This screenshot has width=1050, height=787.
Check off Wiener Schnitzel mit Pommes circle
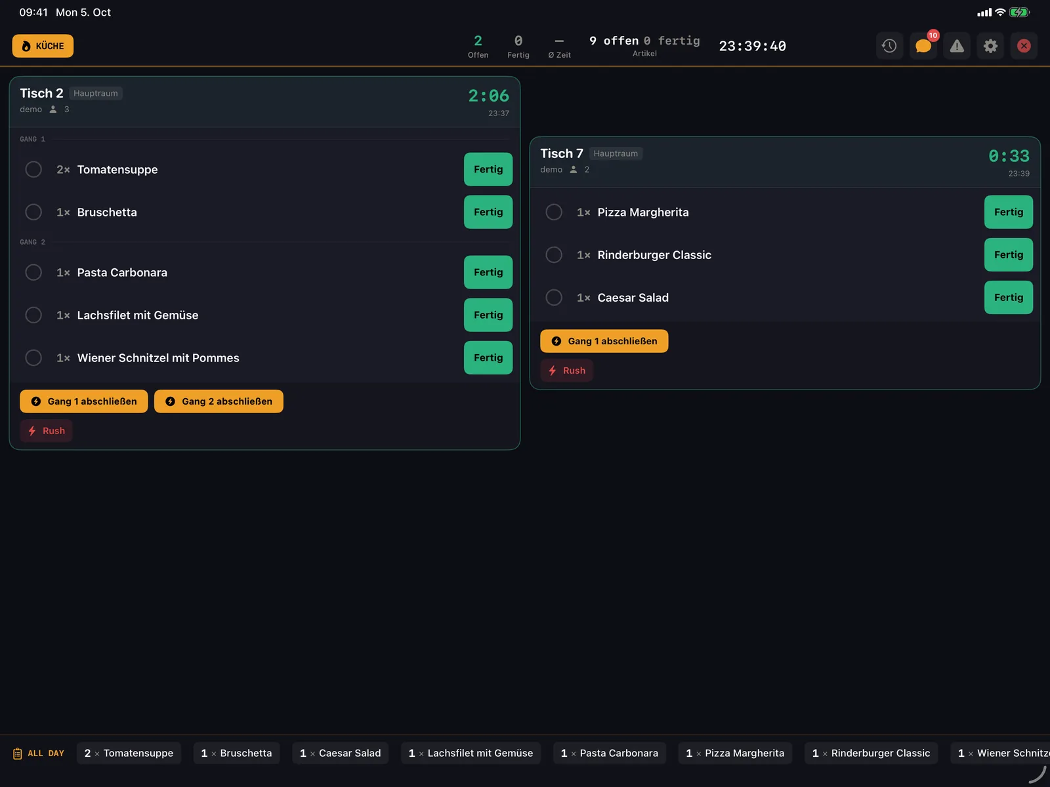33,357
